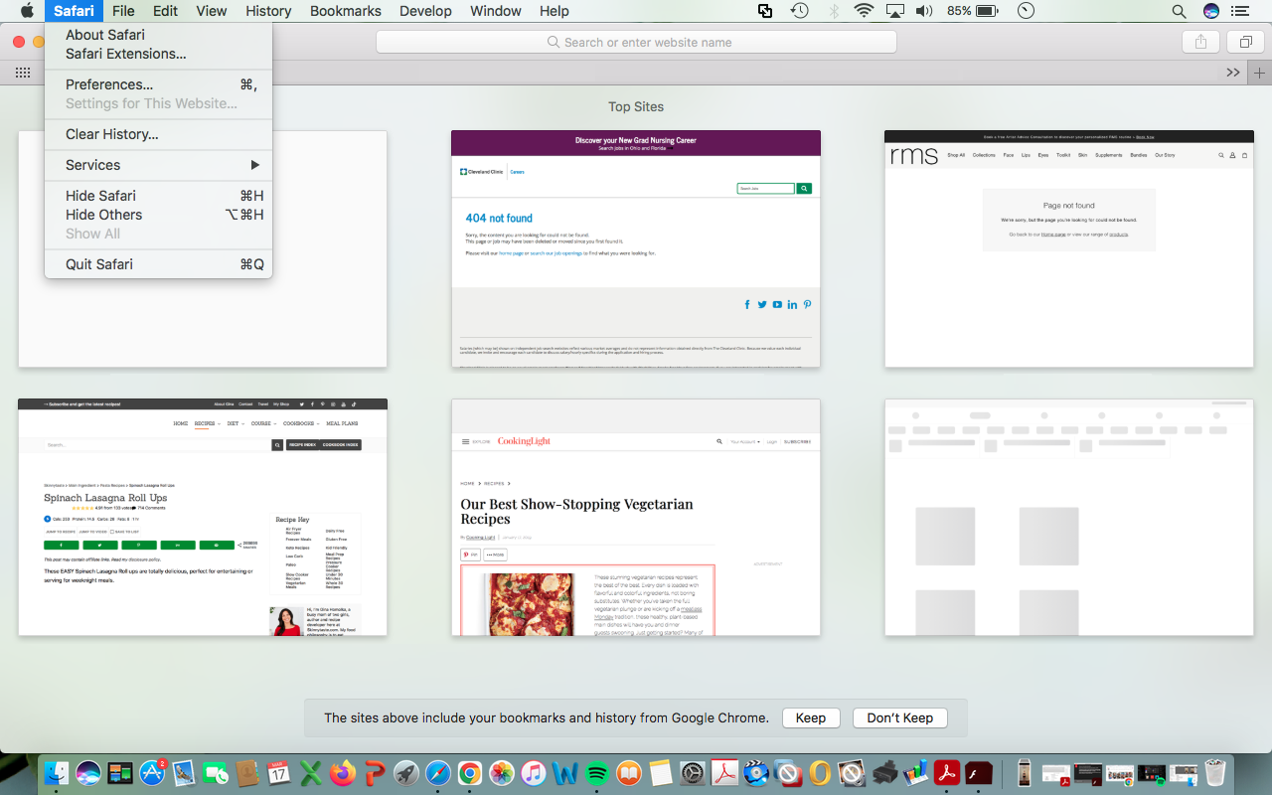The height and width of the screenshot is (795, 1272).
Task: Launch Launchpad rocket from the Dock
Action: point(406,773)
